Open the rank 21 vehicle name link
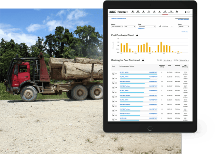222x154 pixels. [x=123, y=118]
